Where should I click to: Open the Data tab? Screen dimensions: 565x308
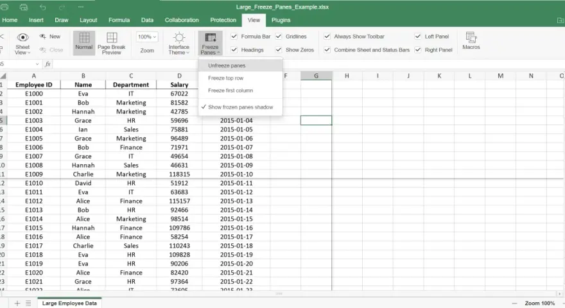[147, 20]
